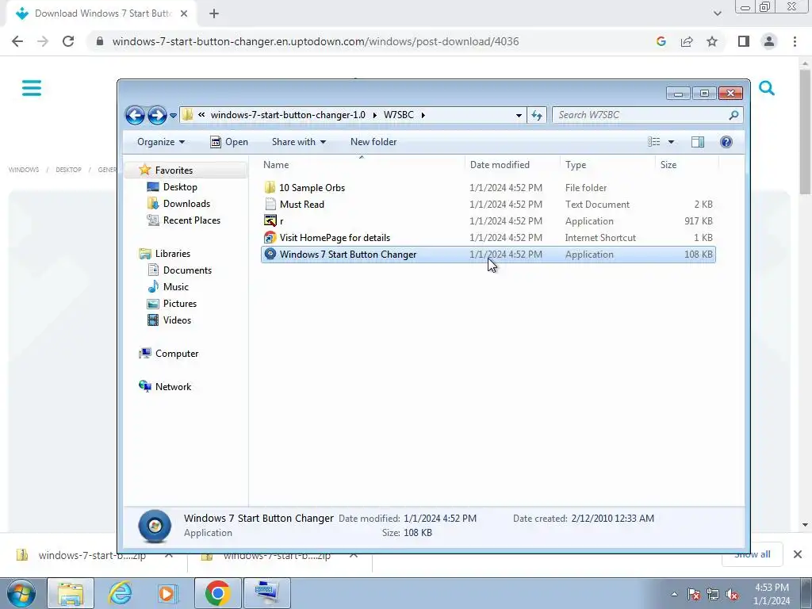Open Recent Places in Favorites
This screenshot has width=812, height=609.
(191, 220)
